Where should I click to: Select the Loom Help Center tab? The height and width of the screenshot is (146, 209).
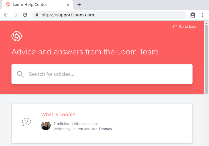coord(30,5)
